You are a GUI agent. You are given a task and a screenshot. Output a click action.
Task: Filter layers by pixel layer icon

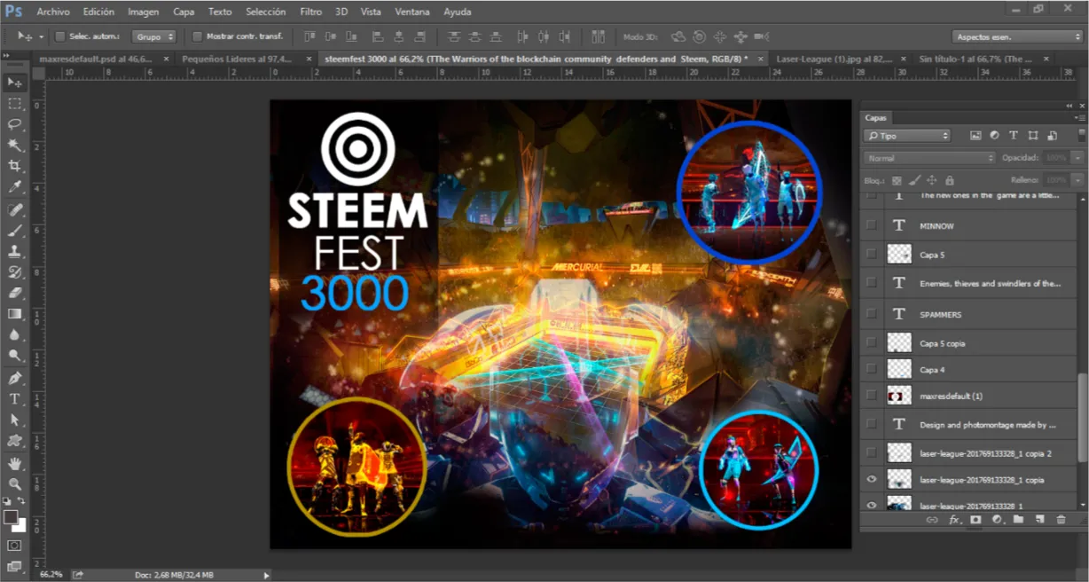pyautogui.click(x=975, y=136)
